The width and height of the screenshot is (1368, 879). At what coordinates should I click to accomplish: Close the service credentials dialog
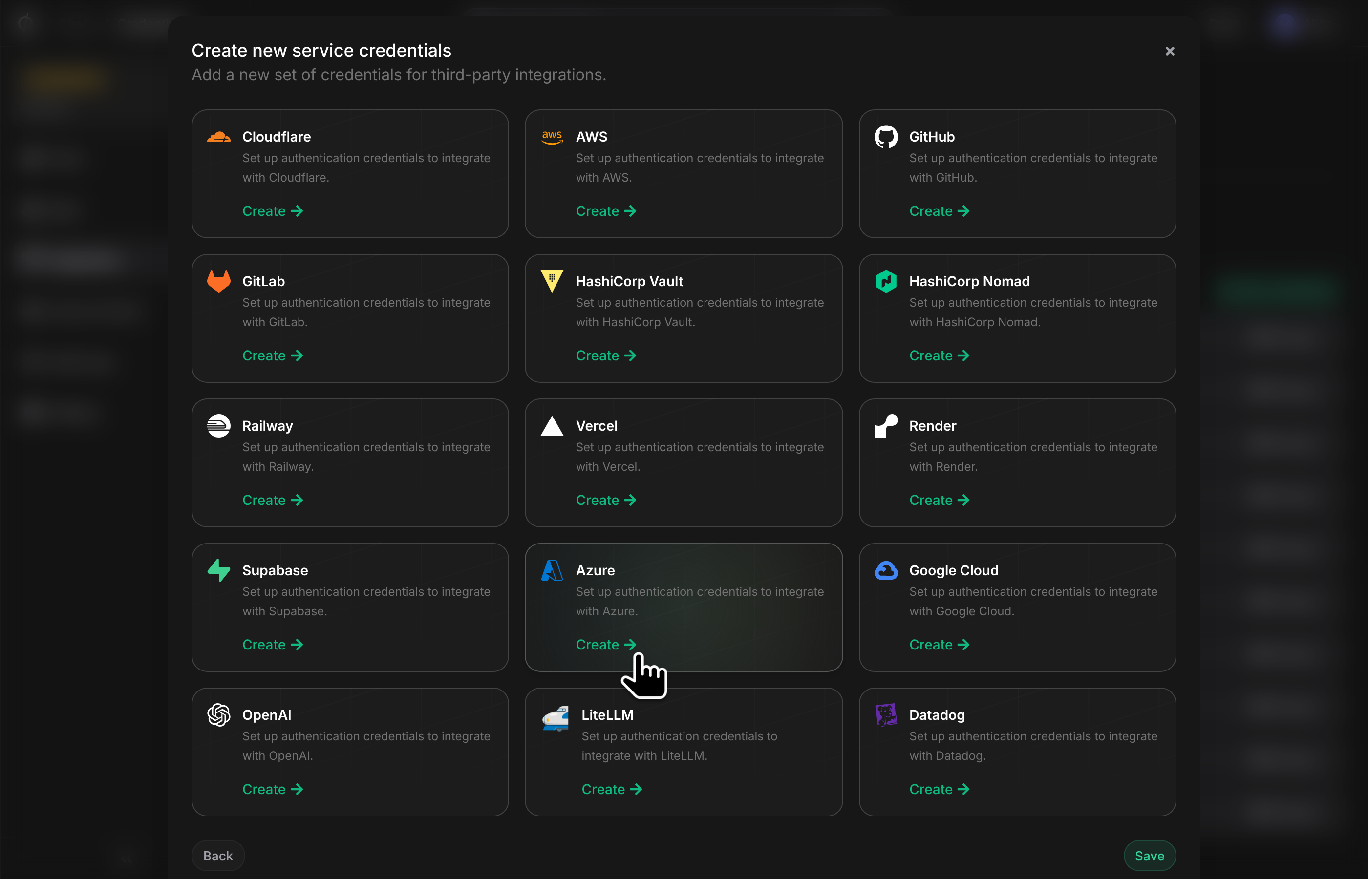[1169, 51]
